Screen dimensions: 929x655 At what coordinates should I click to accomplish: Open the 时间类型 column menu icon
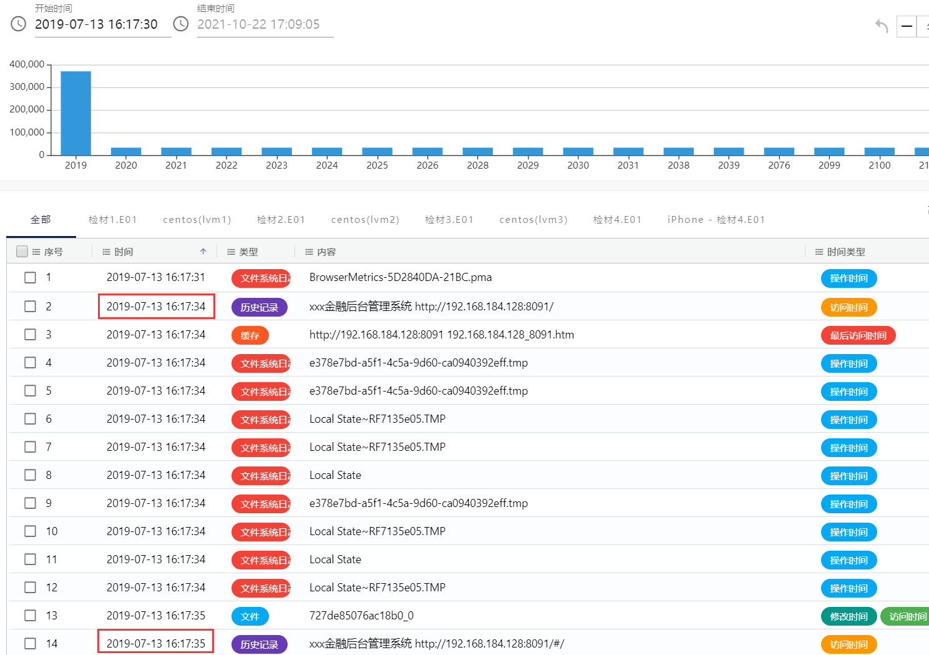(819, 252)
